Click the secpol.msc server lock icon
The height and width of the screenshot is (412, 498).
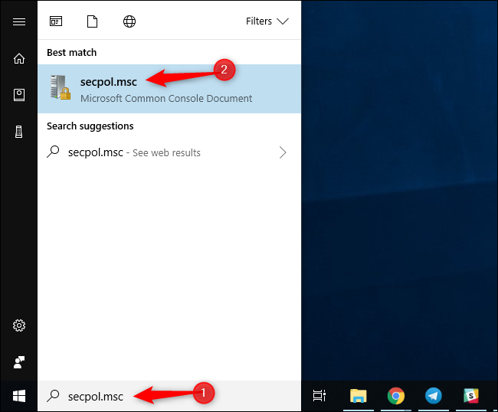[60, 87]
